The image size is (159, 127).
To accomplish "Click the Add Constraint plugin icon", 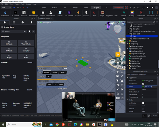I will [x=142, y=13].
